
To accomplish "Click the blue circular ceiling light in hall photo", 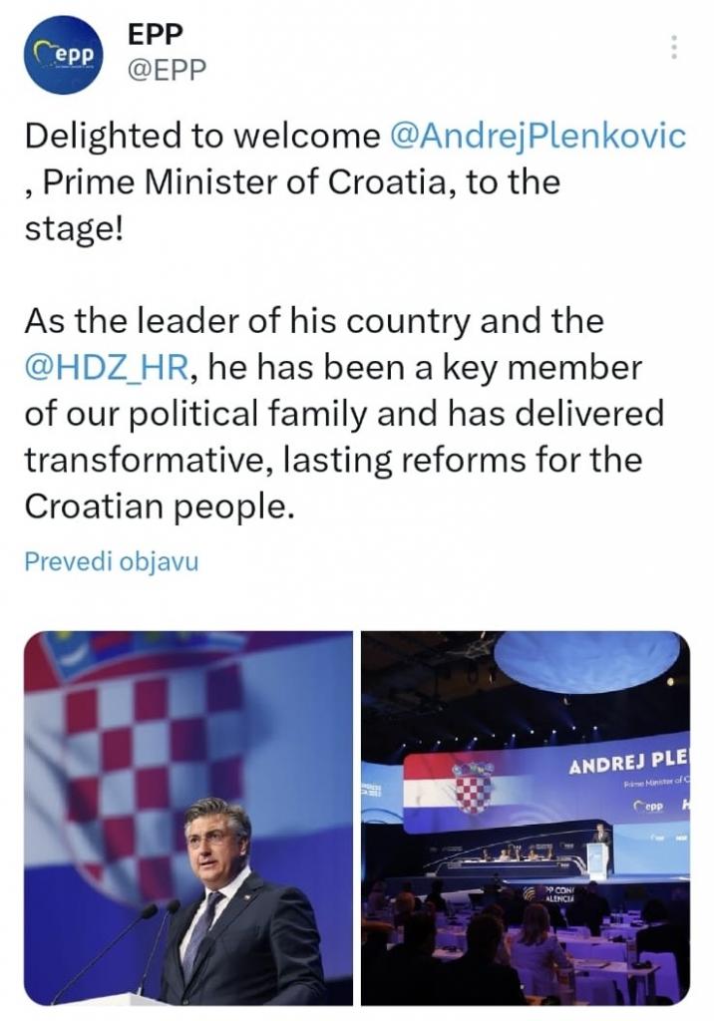I will 586,660.
